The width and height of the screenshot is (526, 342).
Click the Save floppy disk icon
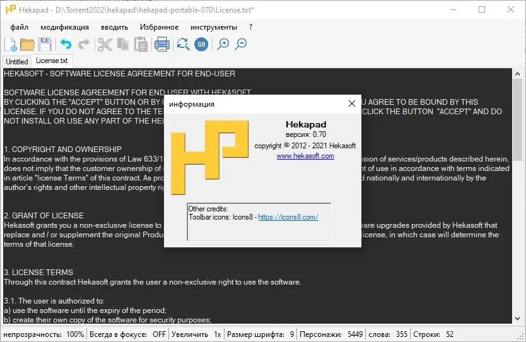pyautogui.click(x=45, y=44)
